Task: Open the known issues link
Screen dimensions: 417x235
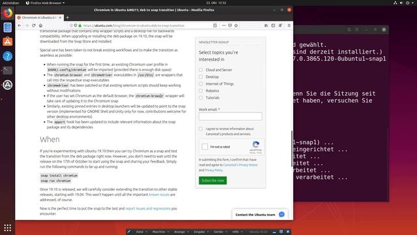Action: click(159, 195)
